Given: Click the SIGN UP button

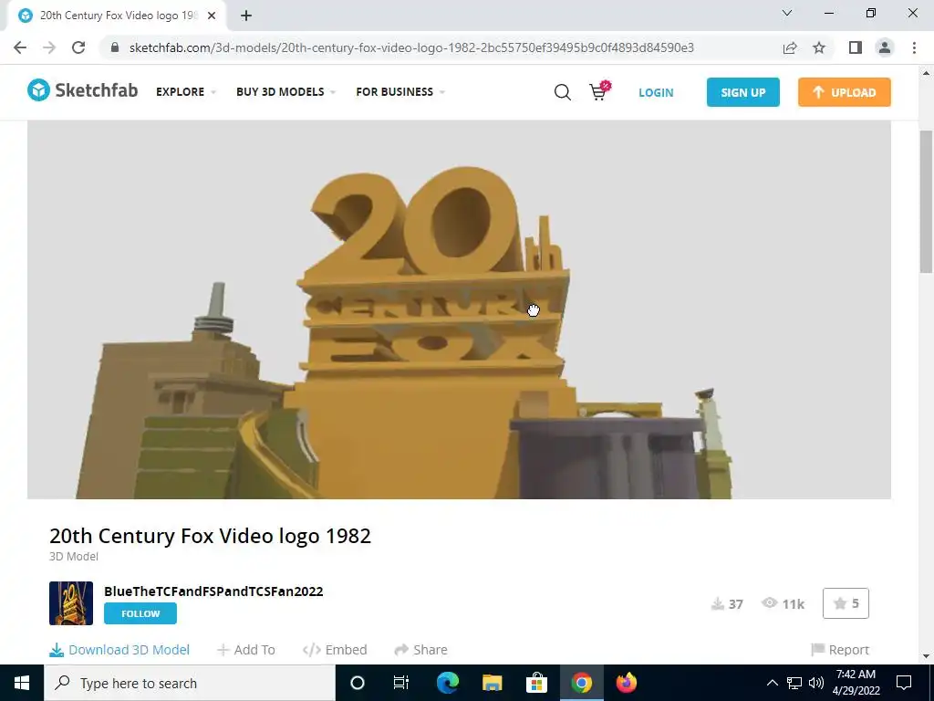Looking at the screenshot, I should 742,92.
